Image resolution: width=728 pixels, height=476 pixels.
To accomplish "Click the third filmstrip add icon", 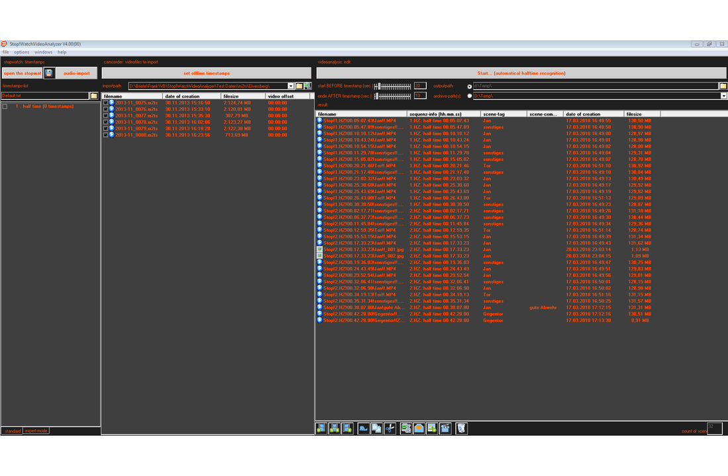I will pyautogui.click(x=347, y=428).
